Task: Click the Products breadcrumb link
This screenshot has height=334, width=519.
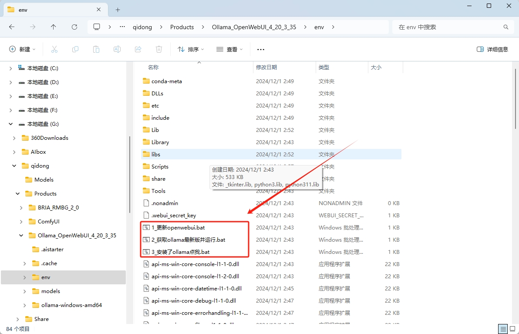Action: pos(182,27)
